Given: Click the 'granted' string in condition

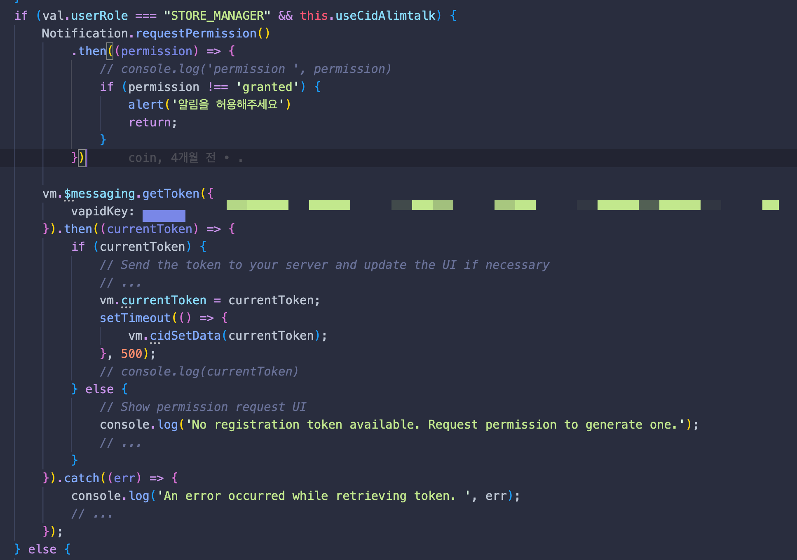Looking at the screenshot, I should (x=267, y=87).
